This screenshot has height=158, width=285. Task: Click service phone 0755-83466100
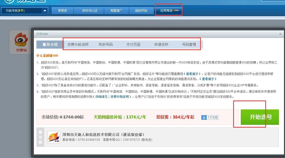[x=89, y=140]
